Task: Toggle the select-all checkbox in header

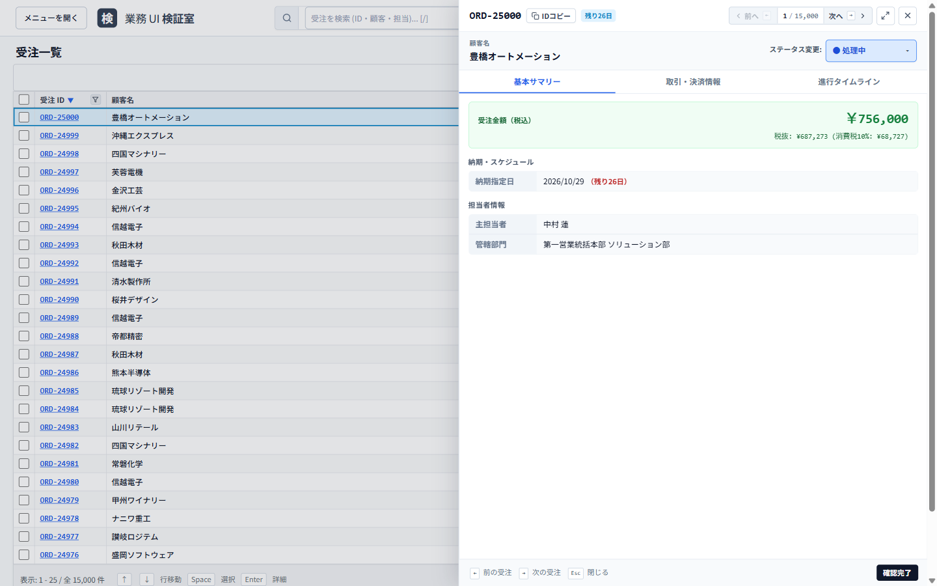Action: pos(24,100)
